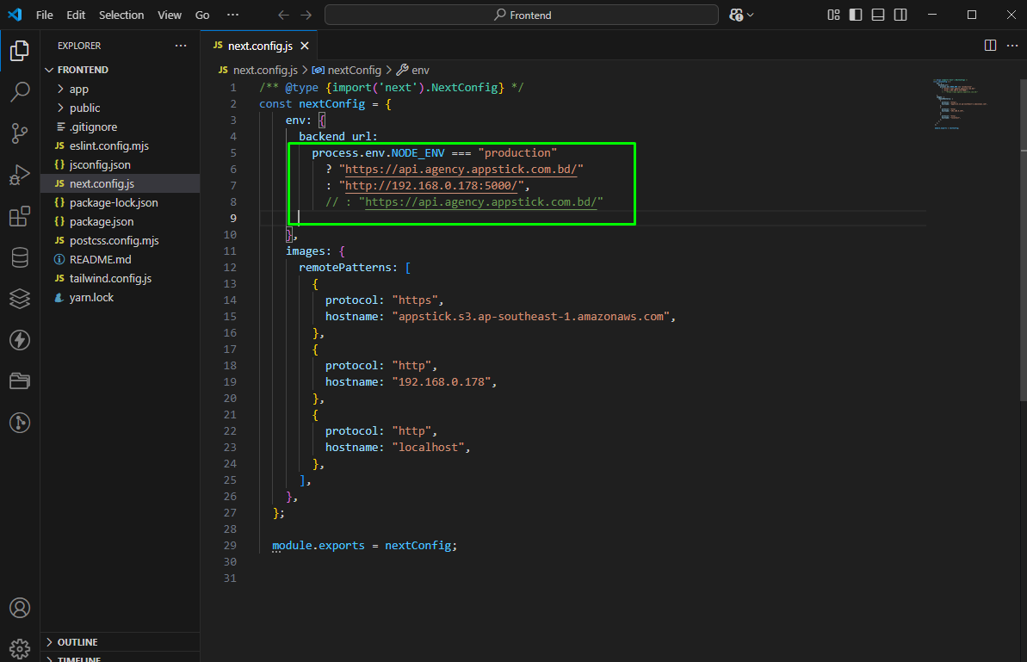Open README.md file
This screenshot has width=1027, height=662.
[x=121, y=260]
